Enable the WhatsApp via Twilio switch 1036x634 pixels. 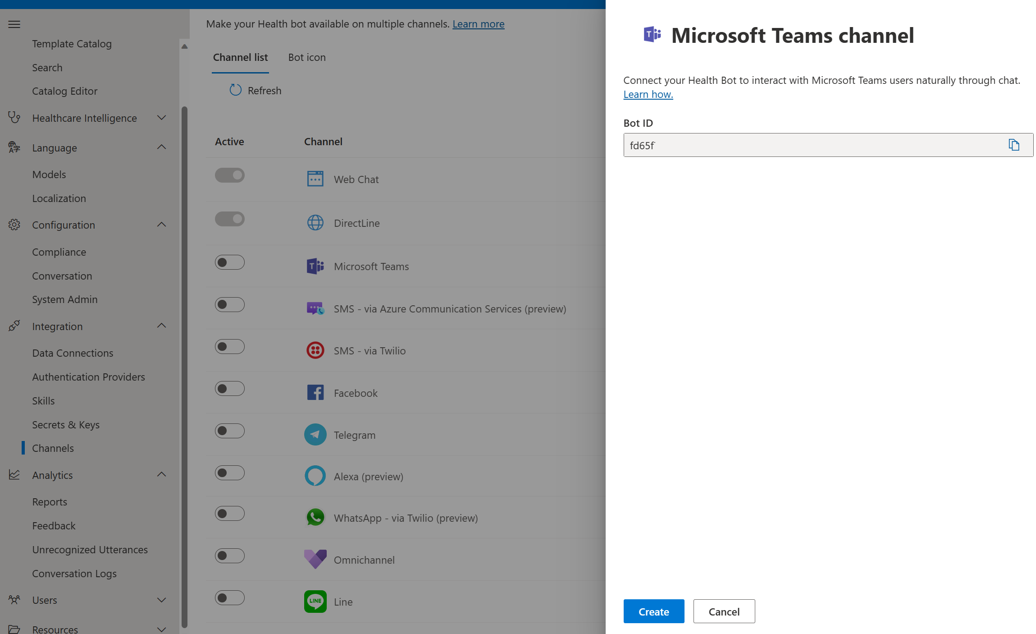pos(230,513)
